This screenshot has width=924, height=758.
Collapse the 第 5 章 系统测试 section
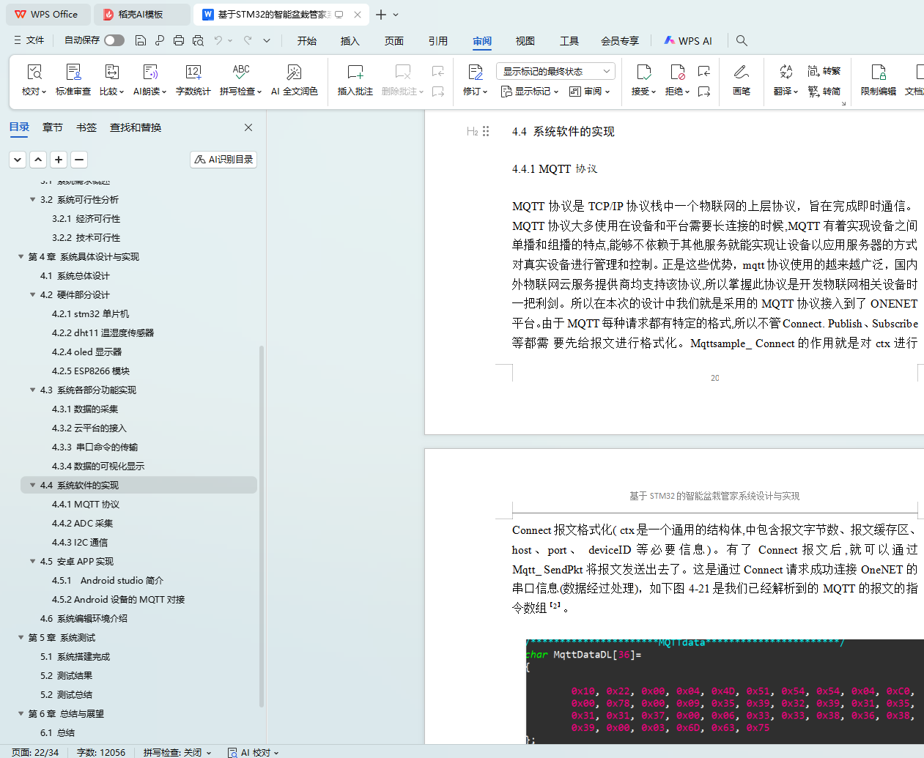21,637
